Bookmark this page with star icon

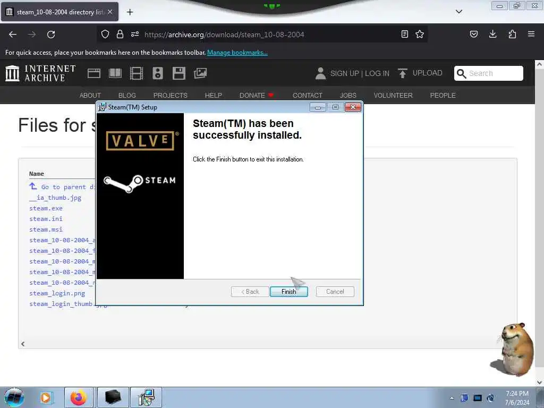coord(420,34)
